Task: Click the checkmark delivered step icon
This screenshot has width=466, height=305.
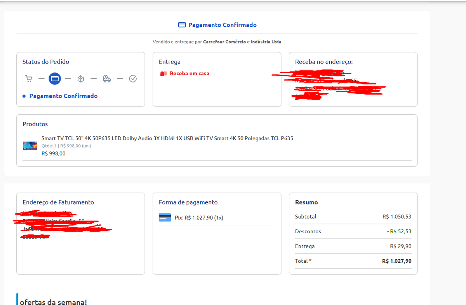Action: (x=133, y=79)
